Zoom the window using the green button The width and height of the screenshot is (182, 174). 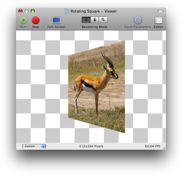(33, 11)
